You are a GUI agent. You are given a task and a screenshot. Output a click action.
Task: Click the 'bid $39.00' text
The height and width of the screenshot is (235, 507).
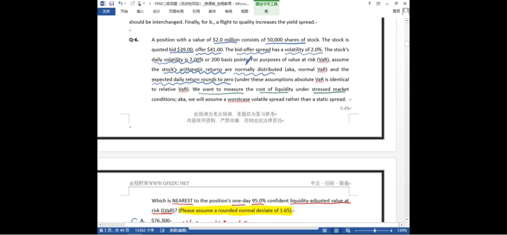tap(181, 50)
